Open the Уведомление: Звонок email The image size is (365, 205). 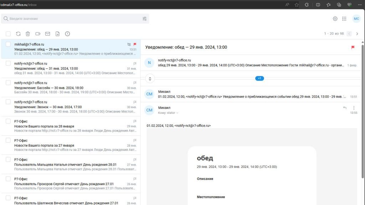tap(71, 107)
